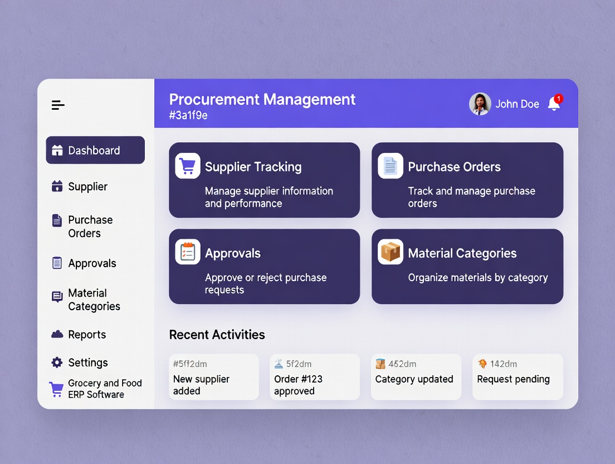
Task: Click the document icon on Purchase Orders card
Action: pyautogui.click(x=391, y=166)
